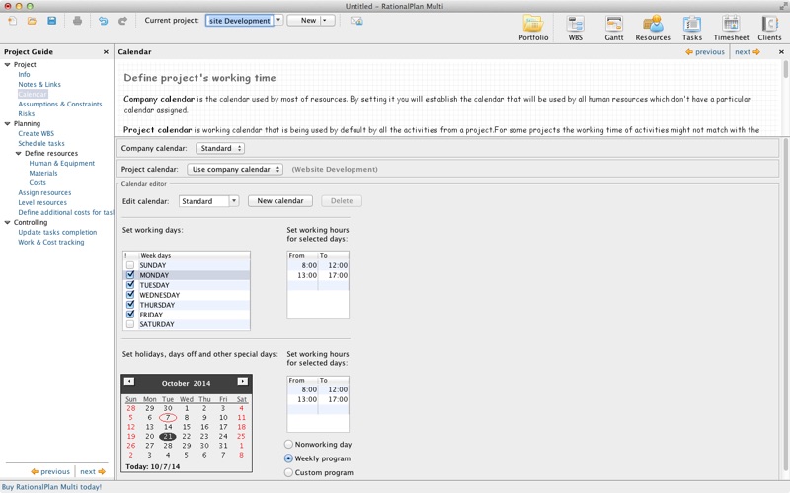Open the Tasks view

[x=692, y=29]
